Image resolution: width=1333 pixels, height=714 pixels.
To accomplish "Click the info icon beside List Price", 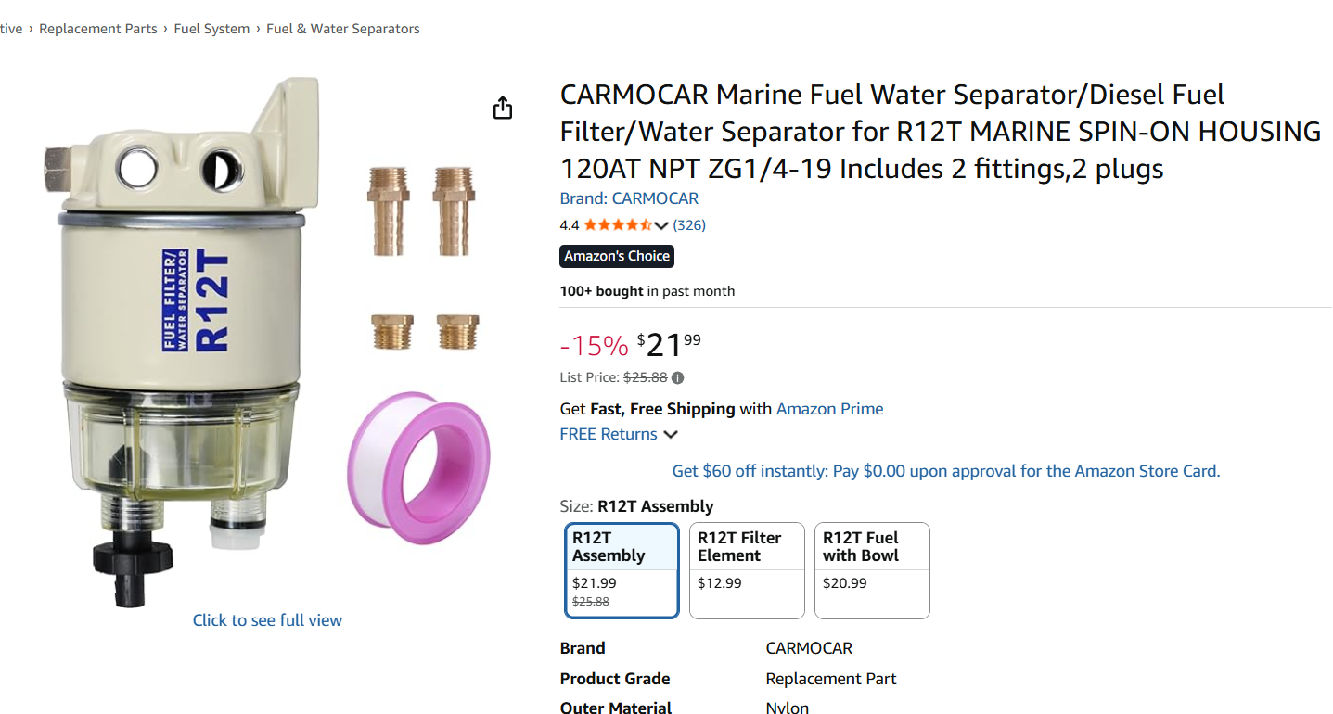I will [678, 378].
